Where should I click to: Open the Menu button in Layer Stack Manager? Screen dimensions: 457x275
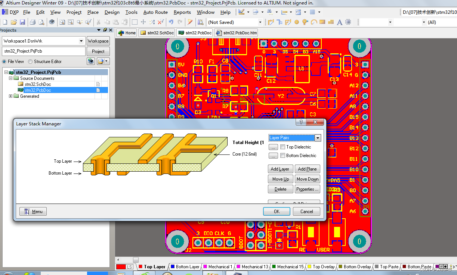click(33, 212)
